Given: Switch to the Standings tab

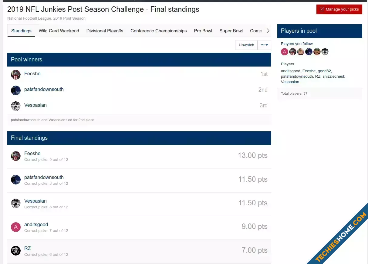Looking at the screenshot, I should coord(21,31).
